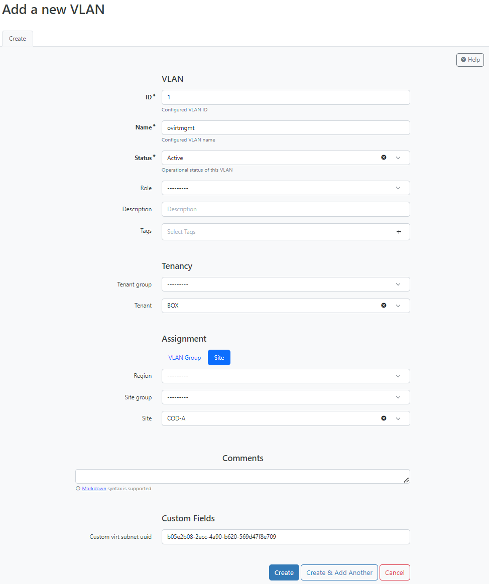Focus the VLAN ID field
The image size is (489, 584).
coord(286,97)
